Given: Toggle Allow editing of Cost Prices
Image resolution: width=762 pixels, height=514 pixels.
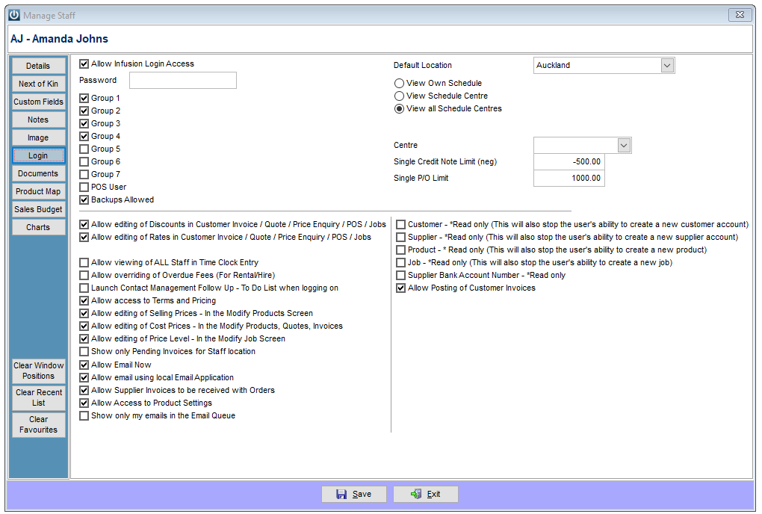Looking at the screenshot, I should pyautogui.click(x=84, y=326).
